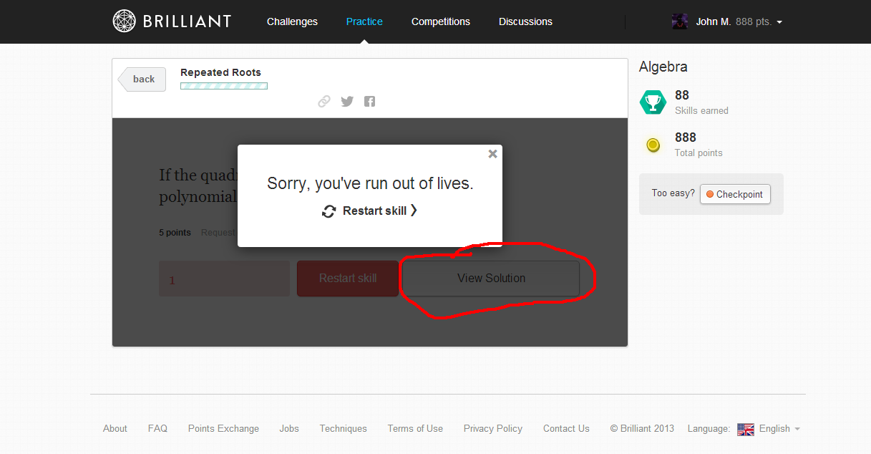The width and height of the screenshot is (871, 454).
Task: Click the green trophy Skills earned icon
Action: click(653, 102)
